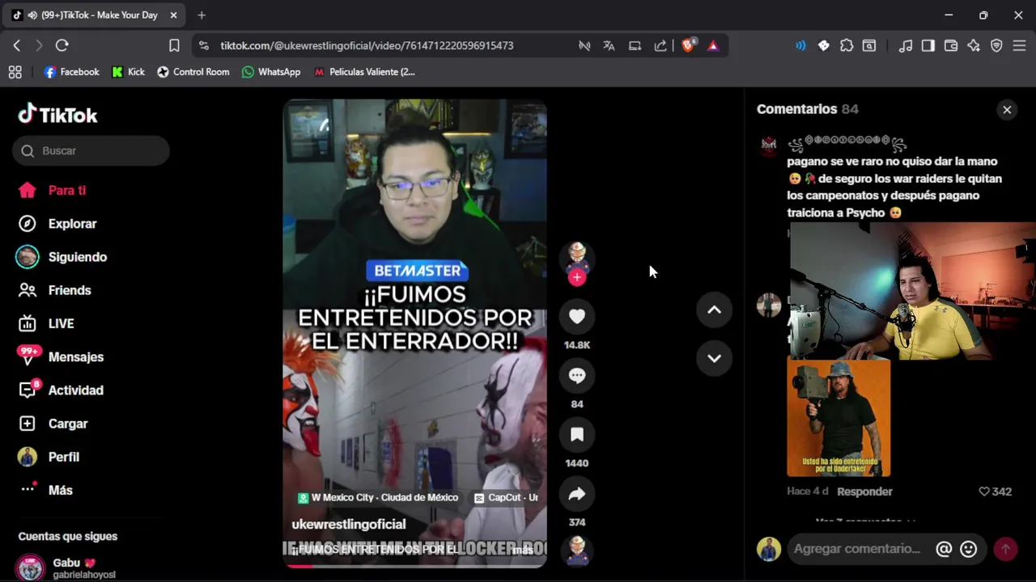
Task: Like the video with heart icon
Action: pos(577,316)
